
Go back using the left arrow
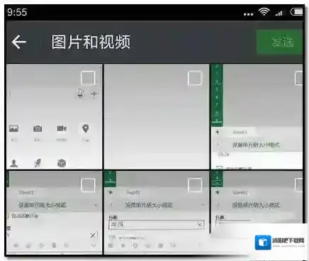click(18, 42)
